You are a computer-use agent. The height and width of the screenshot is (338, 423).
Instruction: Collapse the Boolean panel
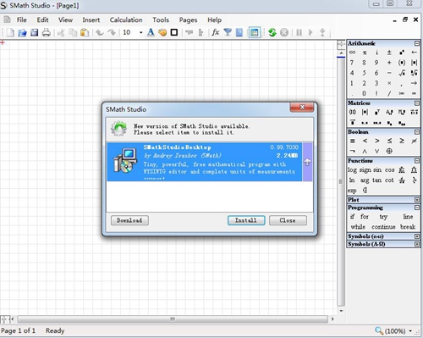[x=417, y=132]
